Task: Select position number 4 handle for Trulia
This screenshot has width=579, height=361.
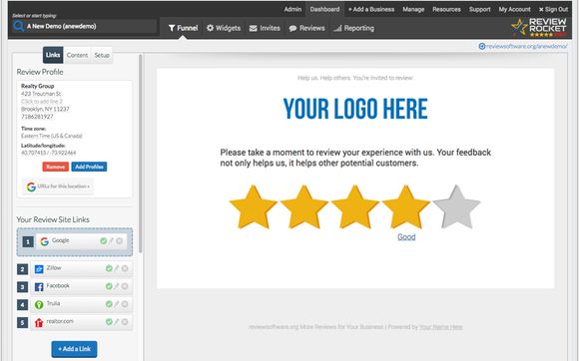Action: (22, 305)
